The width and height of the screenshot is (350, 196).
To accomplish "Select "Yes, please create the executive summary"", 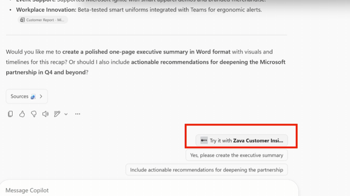I will tap(236, 155).
